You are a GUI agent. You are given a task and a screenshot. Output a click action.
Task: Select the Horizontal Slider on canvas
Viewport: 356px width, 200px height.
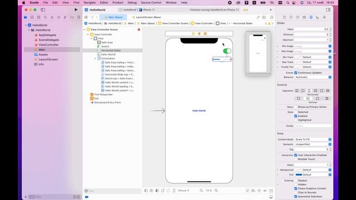pyautogui.click(x=222, y=59)
